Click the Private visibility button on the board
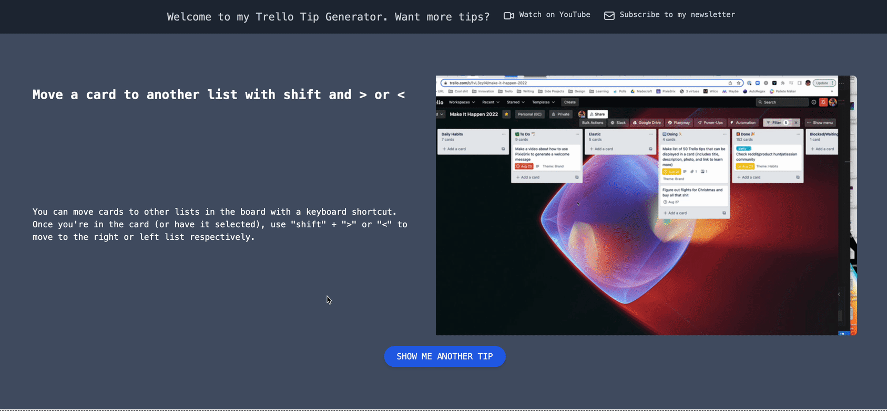This screenshot has width=887, height=411. tap(560, 114)
